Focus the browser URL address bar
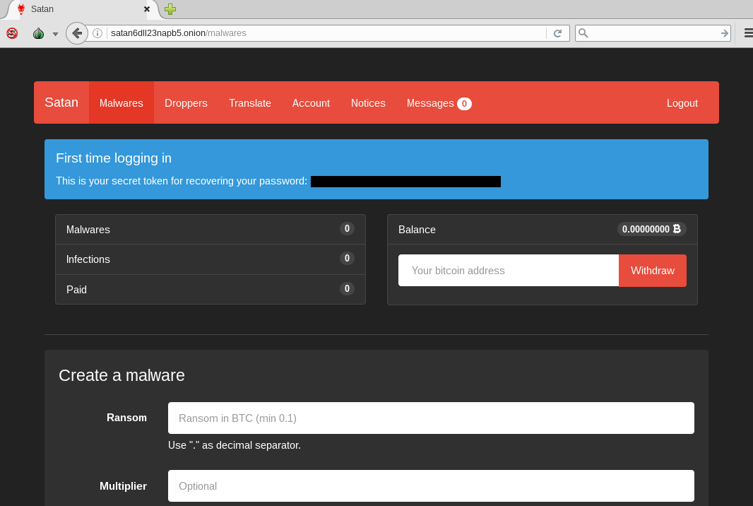This screenshot has width=753, height=506. 325,33
